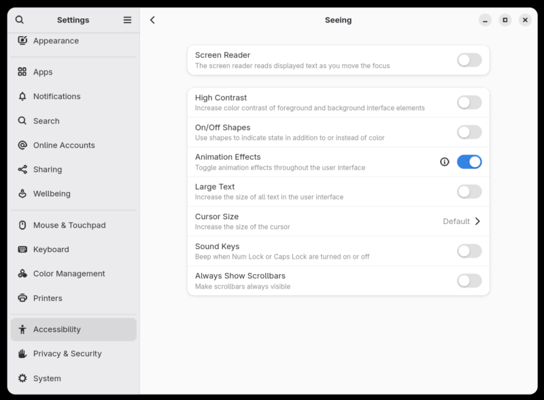Screen dimensions: 544x400
Task: Go back using the left arrow
Action: tap(152, 20)
